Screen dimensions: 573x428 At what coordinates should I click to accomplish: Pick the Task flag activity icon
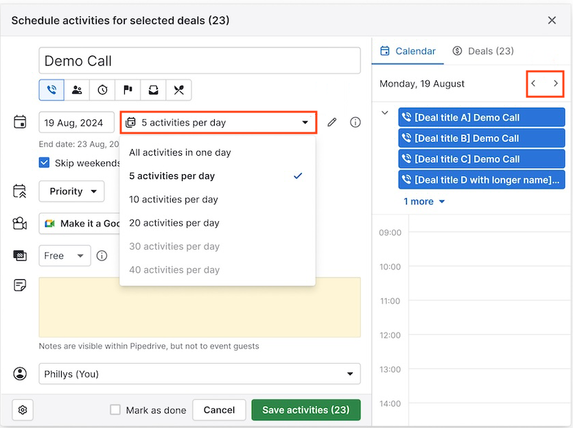pyautogui.click(x=127, y=90)
